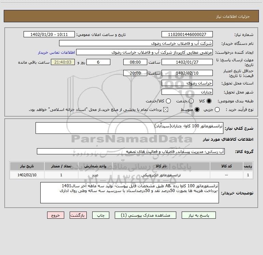This screenshot has width=263, height=255.
Task: Click the ردیف column header
Action: coord(248,166)
